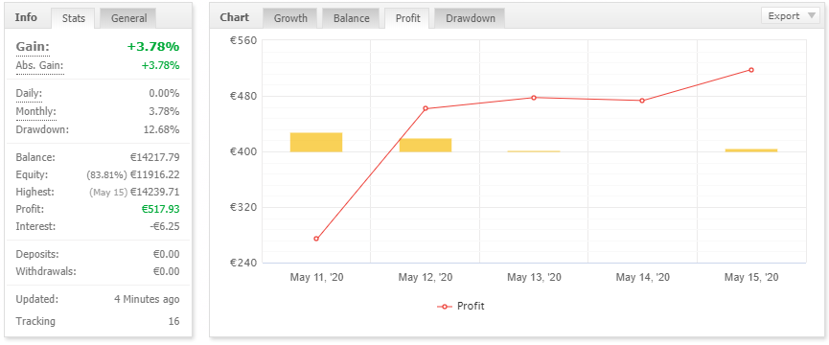Switch to the General info tab
The height and width of the screenshot is (345, 829).
(x=129, y=18)
